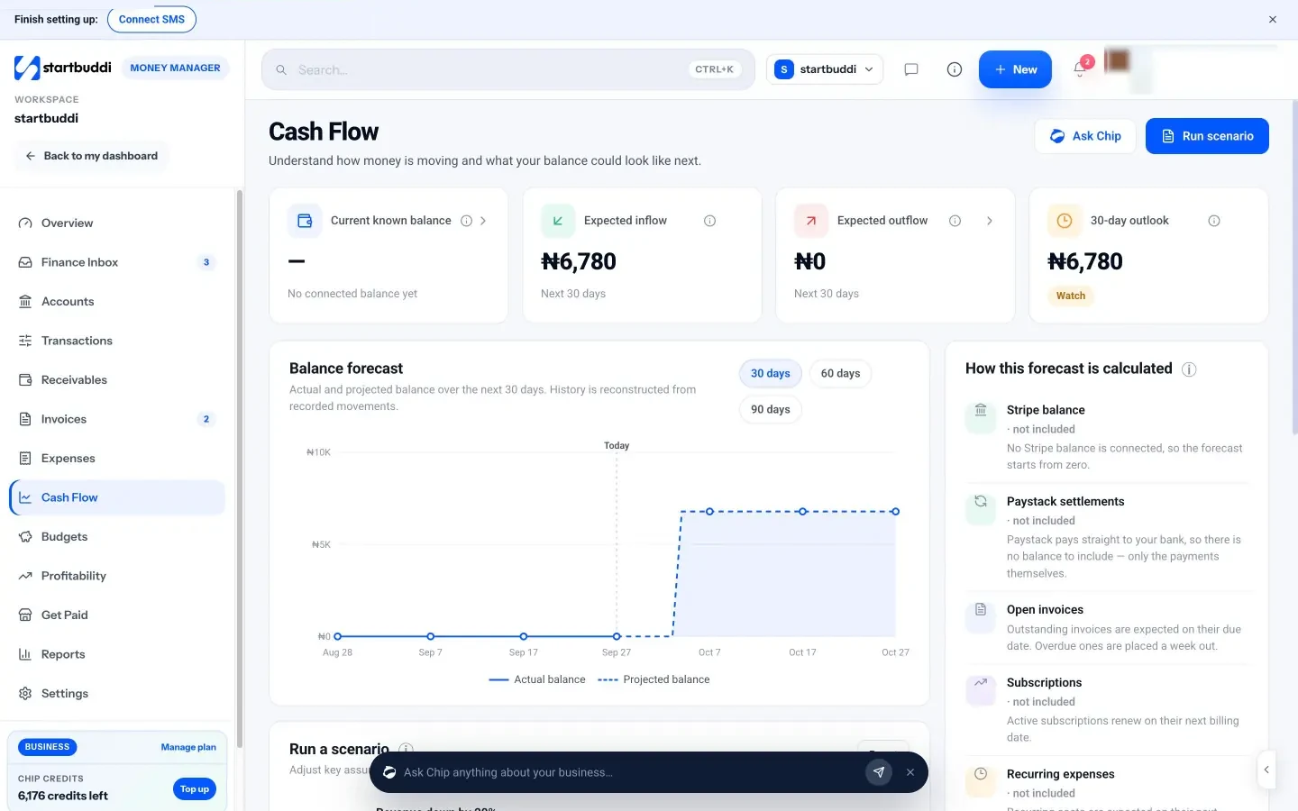Screen dimensions: 1298x811
Task: Open the notifications bell
Action: [x=1080, y=69]
